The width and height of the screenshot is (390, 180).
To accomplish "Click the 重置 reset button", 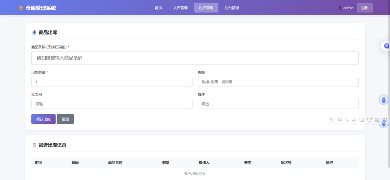I will [66, 119].
